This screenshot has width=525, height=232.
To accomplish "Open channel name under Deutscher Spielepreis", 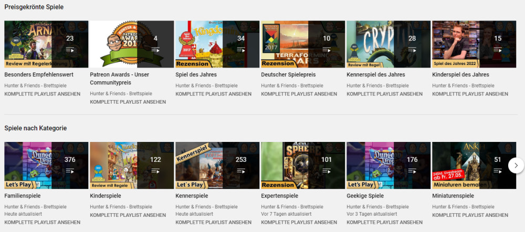I will coord(292,85).
